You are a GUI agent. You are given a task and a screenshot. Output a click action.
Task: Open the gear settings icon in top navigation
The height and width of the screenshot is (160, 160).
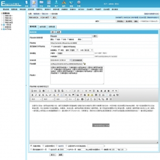click(x=79, y=4)
